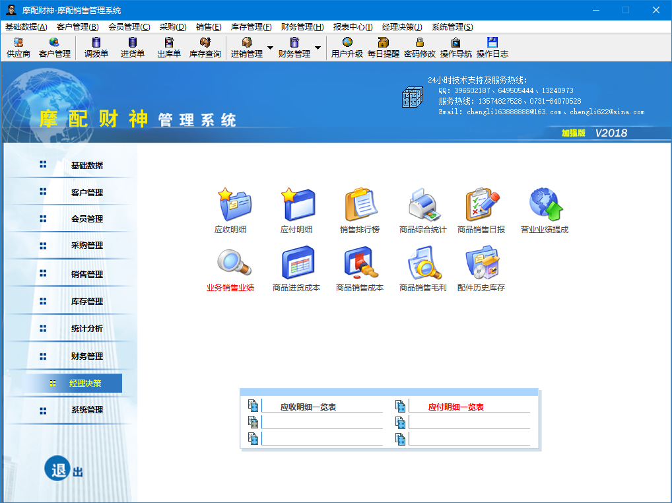
Task: Open the 应收明细一览表 link
Action: click(308, 407)
